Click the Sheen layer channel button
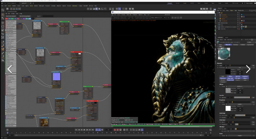Image resolution: width=256 pixels, height=139 pixels. pyautogui.click(x=230, y=78)
